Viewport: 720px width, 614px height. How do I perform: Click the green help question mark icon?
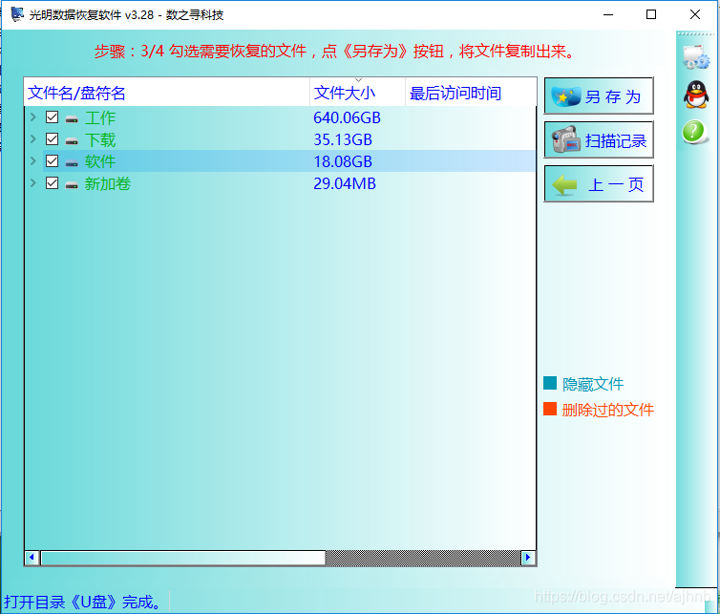click(694, 132)
